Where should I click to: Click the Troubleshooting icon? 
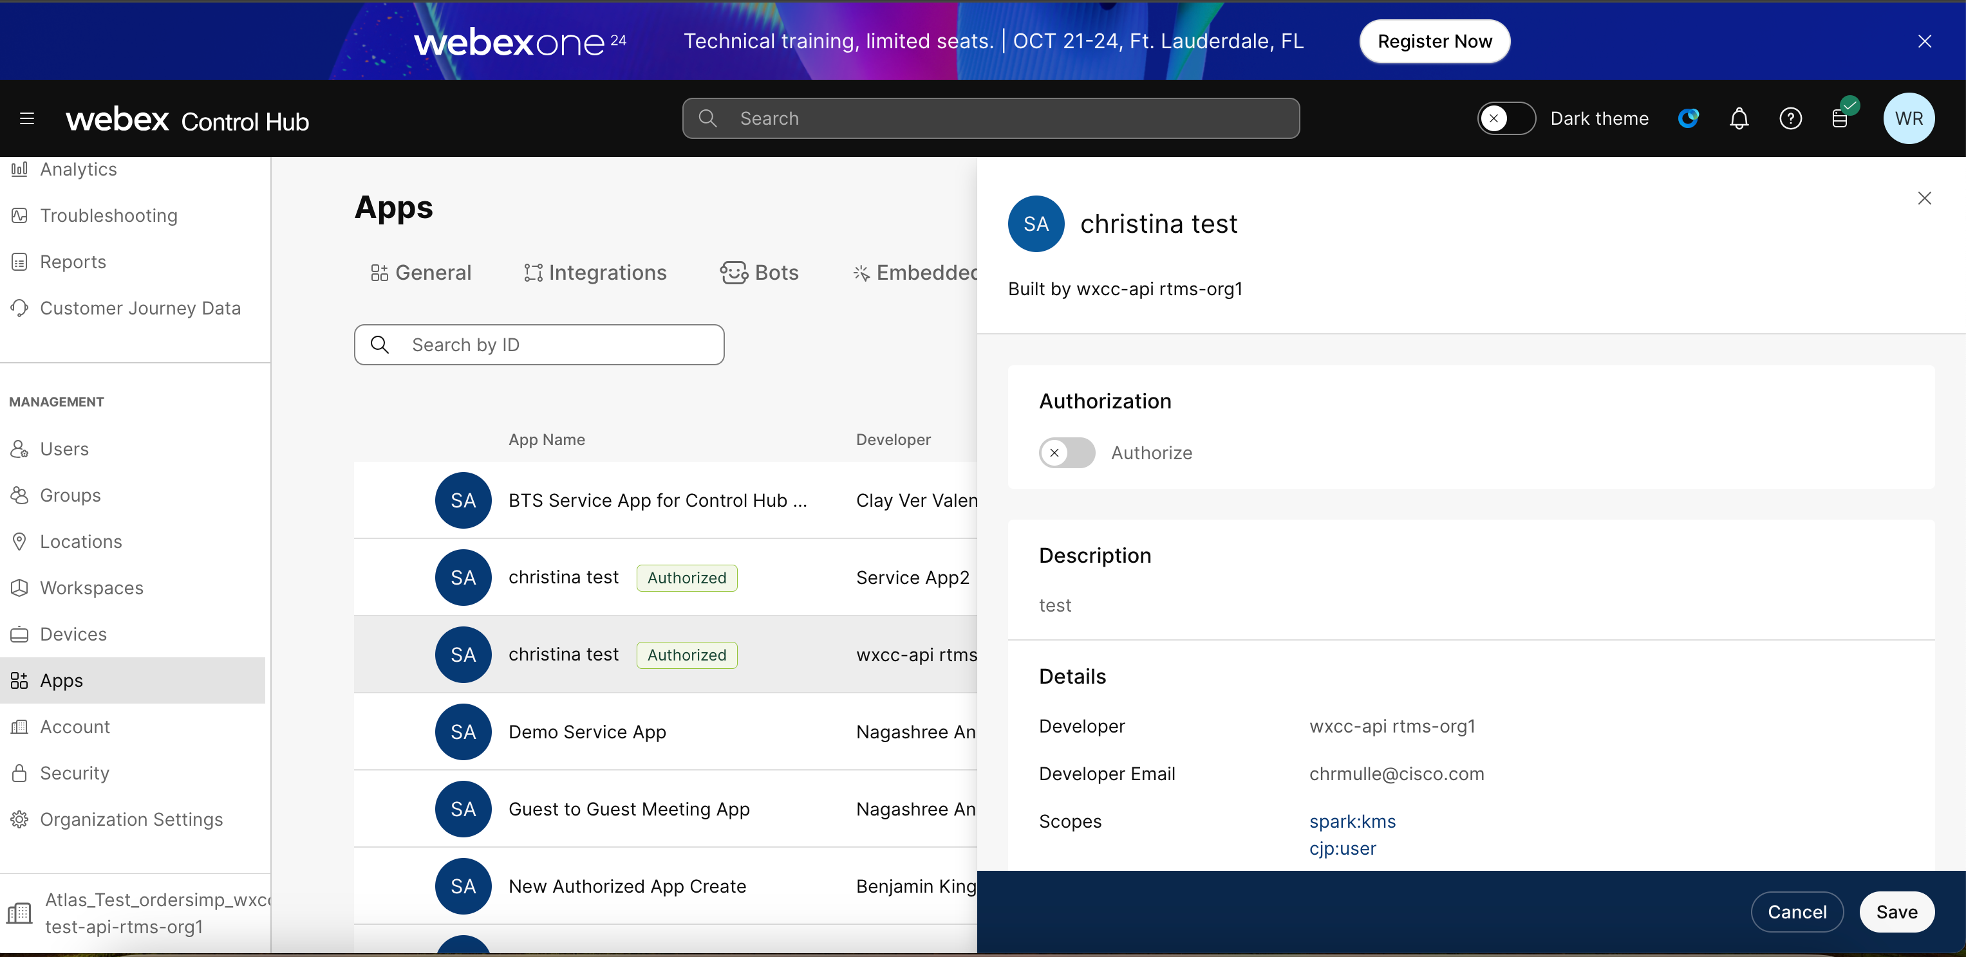pos(20,216)
